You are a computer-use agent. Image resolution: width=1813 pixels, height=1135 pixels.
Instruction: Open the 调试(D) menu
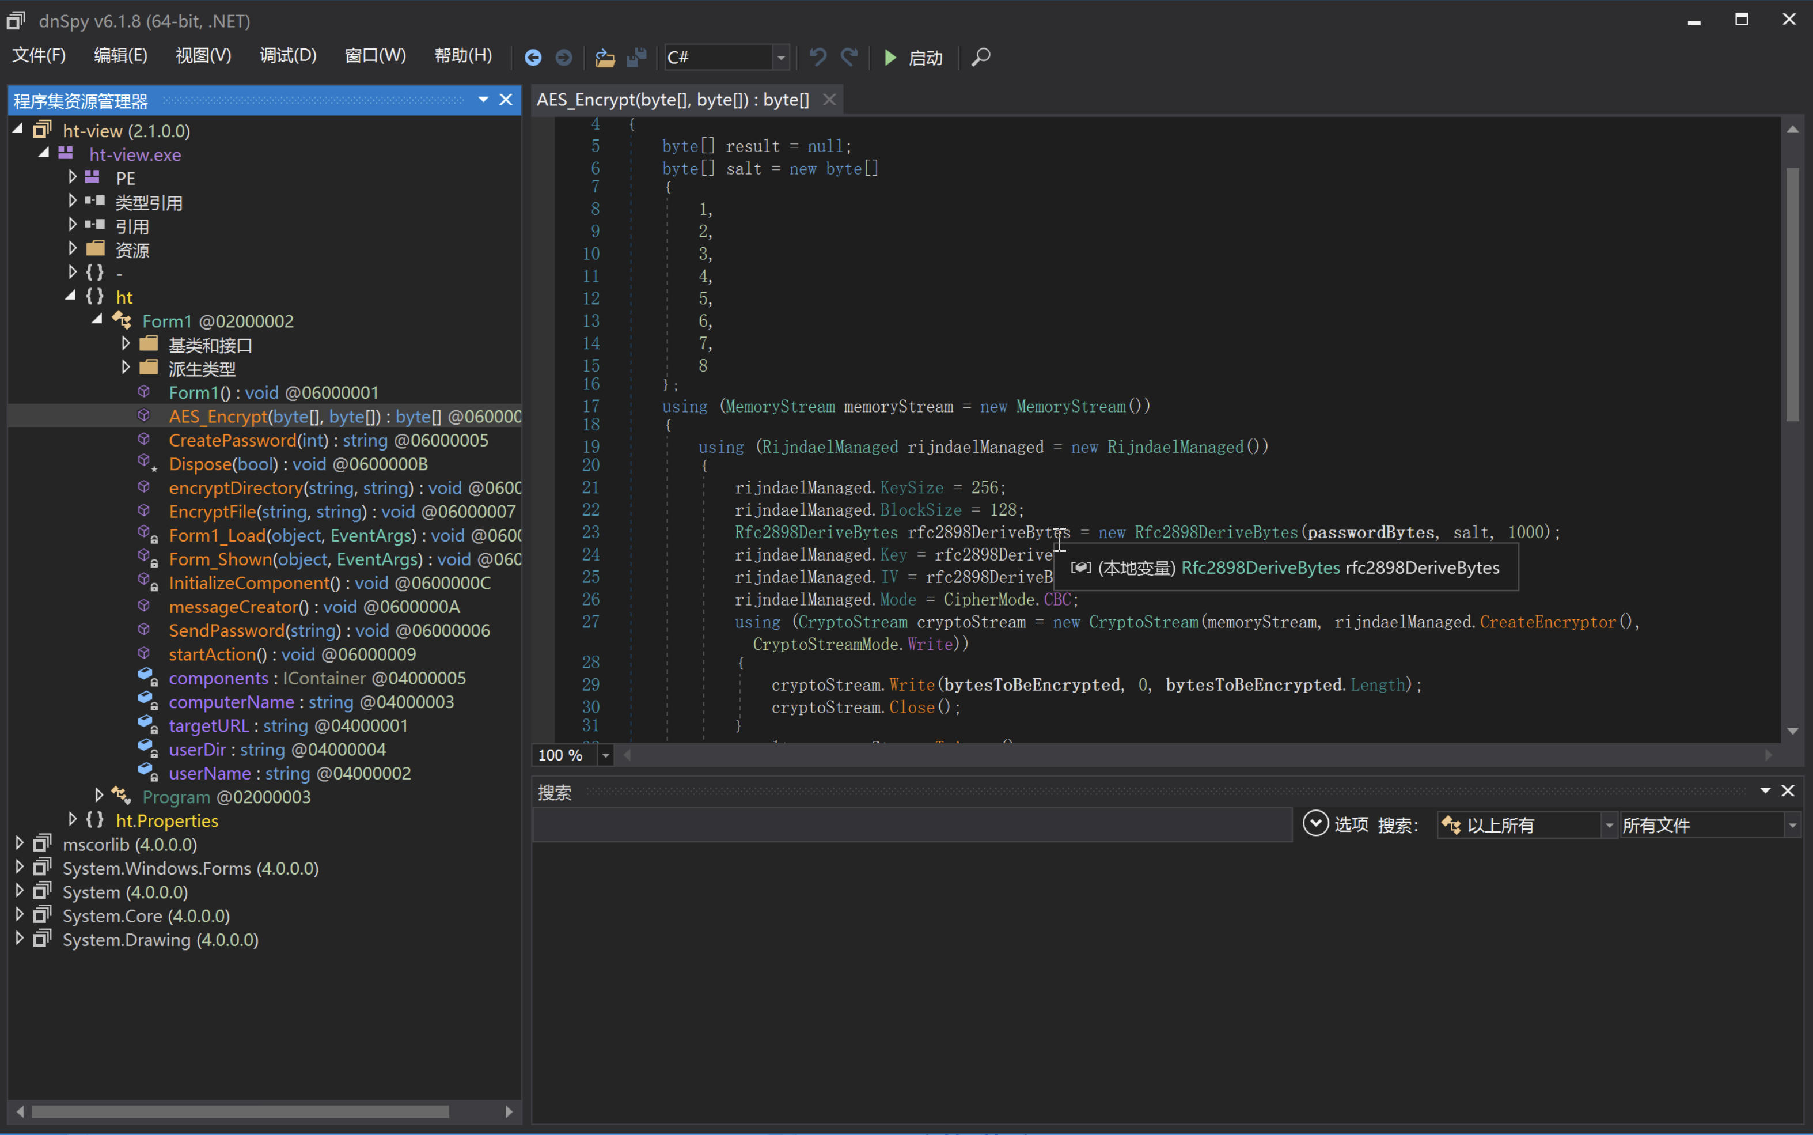click(288, 55)
